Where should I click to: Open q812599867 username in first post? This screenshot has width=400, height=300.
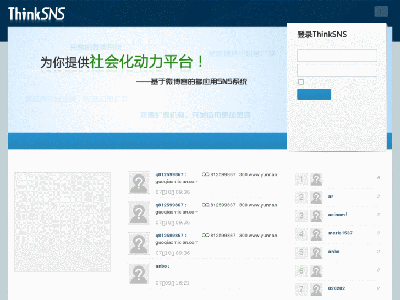(169, 174)
